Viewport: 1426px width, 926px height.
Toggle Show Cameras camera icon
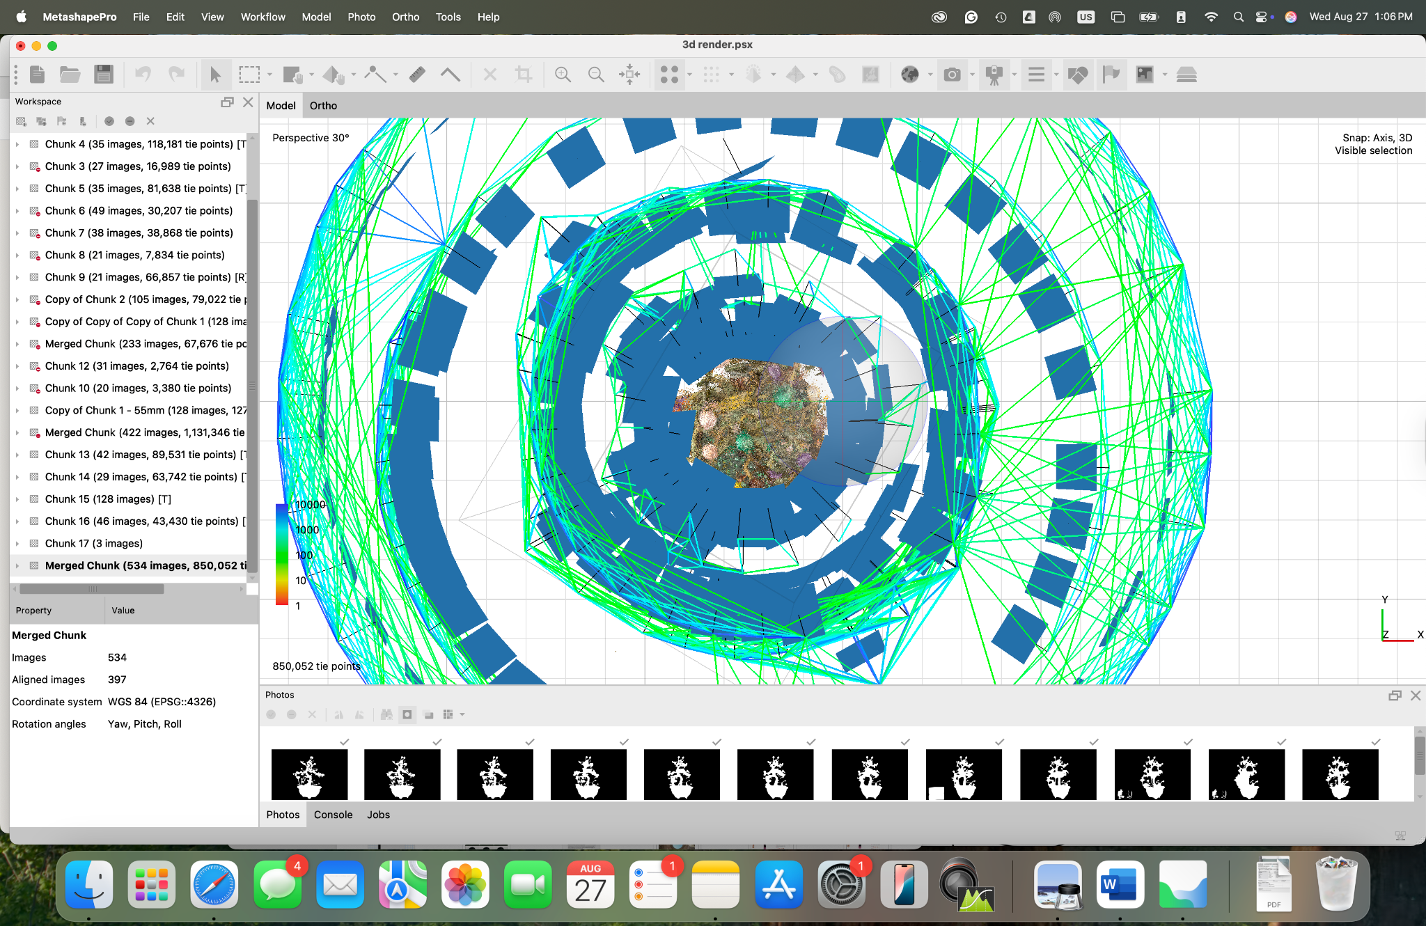tap(952, 74)
